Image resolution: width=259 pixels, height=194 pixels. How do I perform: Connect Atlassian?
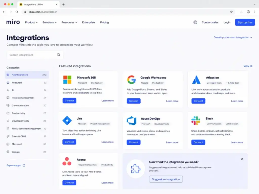point(198,101)
